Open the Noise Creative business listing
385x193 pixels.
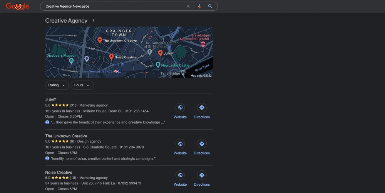point(59,172)
